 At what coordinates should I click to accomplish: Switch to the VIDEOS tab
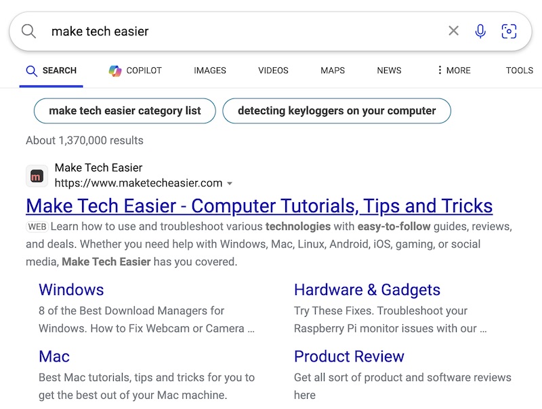(x=273, y=71)
